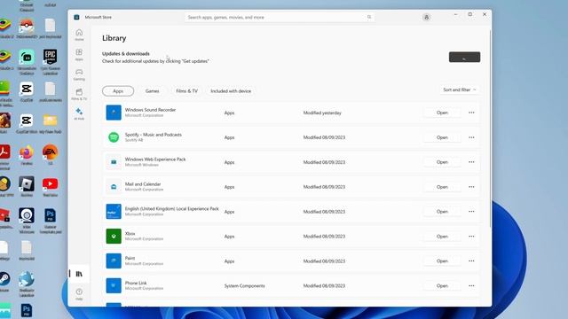Click Open button for Windows Web Experience Pack

click(442, 162)
